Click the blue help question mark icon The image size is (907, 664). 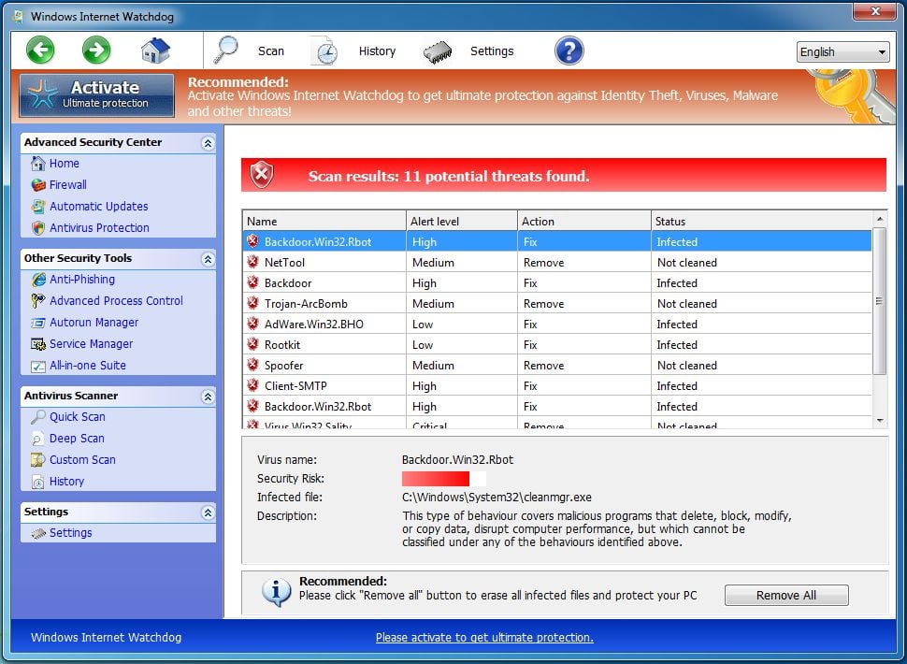click(x=569, y=51)
